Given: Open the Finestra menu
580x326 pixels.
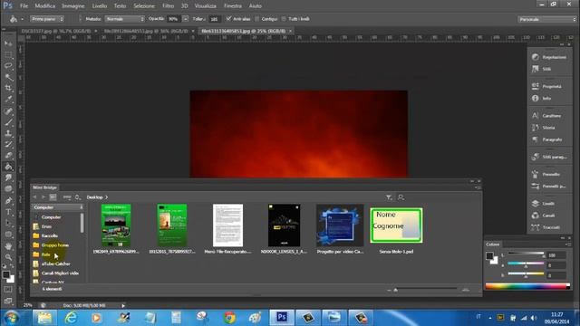Looking at the screenshot, I should [x=233, y=6].
